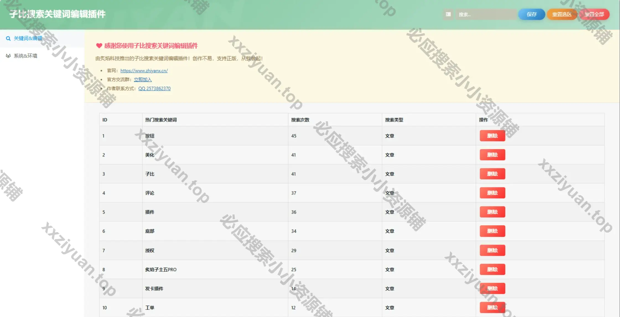The image size is (620, 317).
Task: Click the red heart icon in notice
Action: tap(99, 46)
